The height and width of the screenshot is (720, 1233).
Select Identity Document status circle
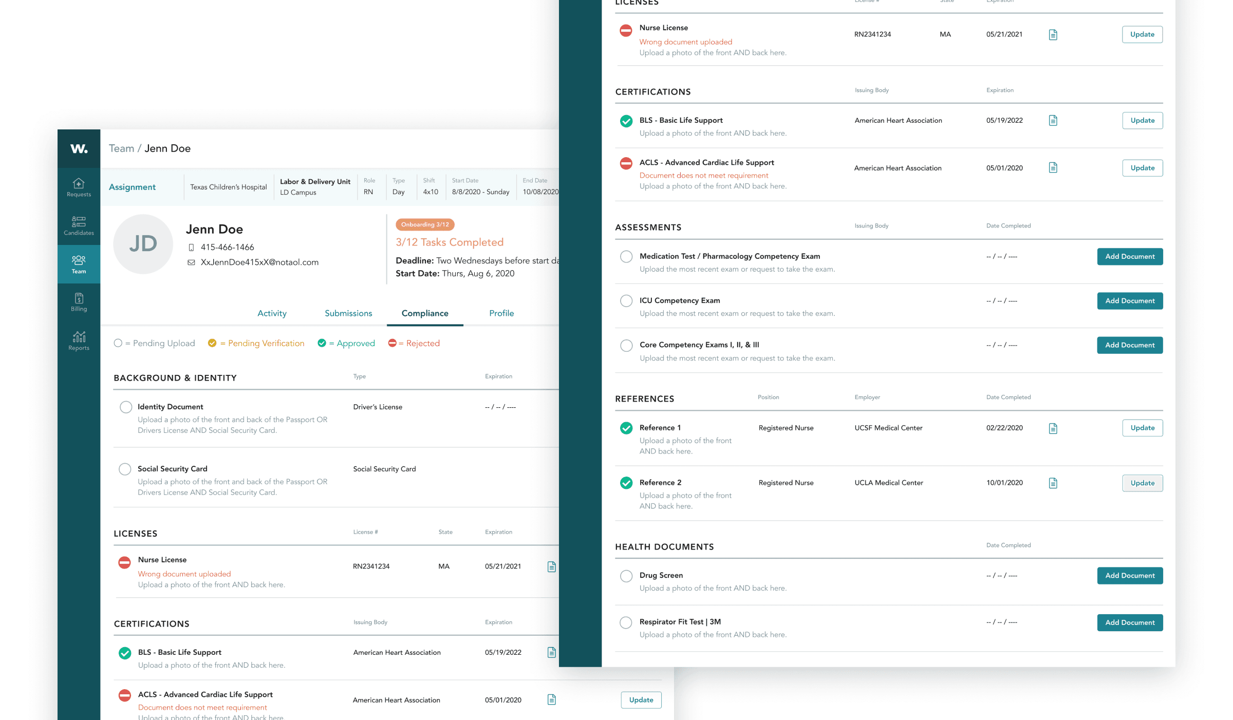pyautogui.click(x=126, y=407)
